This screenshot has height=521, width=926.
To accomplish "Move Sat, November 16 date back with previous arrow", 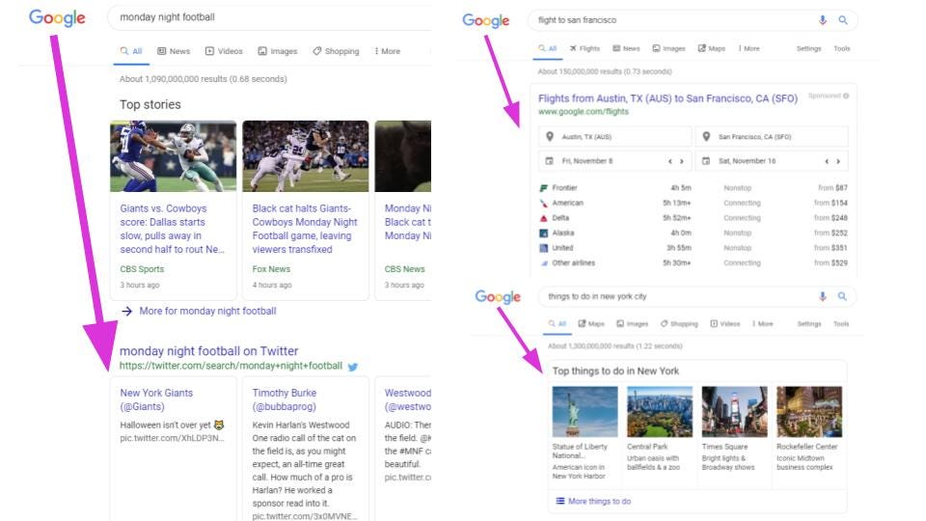I will [827, 161].
